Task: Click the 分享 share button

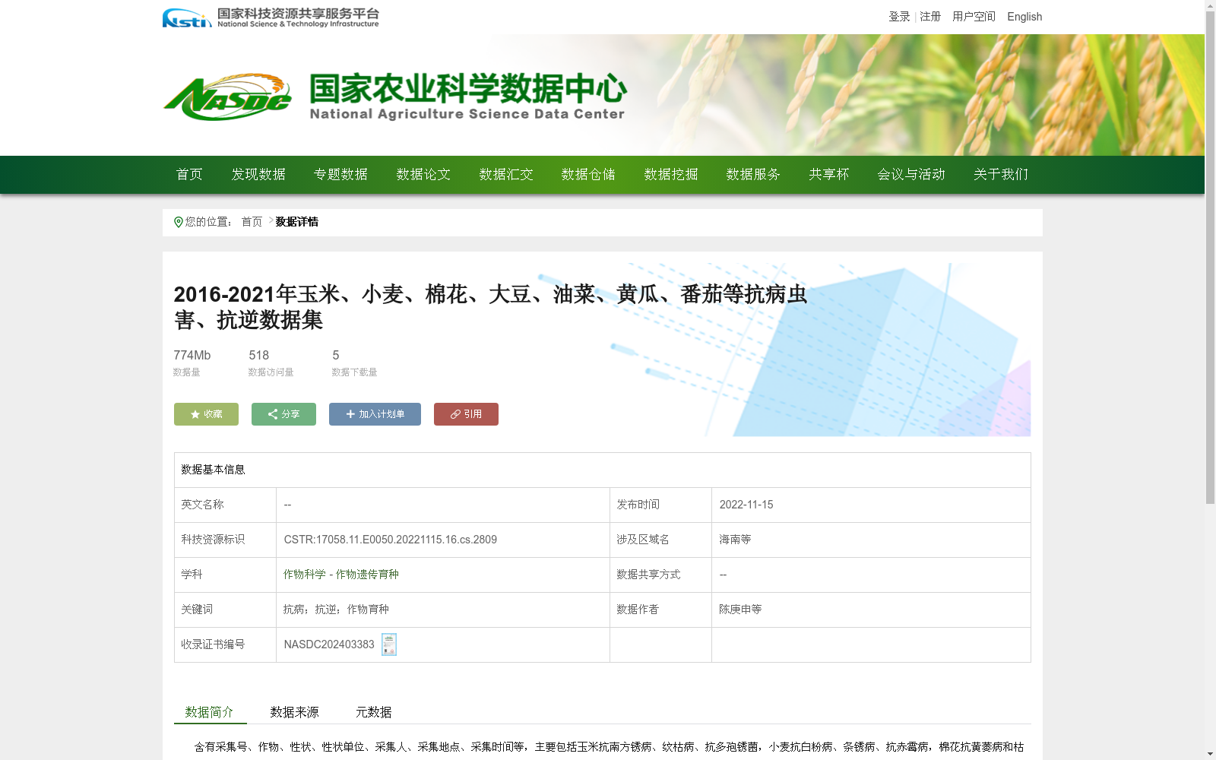Action: 283,414
